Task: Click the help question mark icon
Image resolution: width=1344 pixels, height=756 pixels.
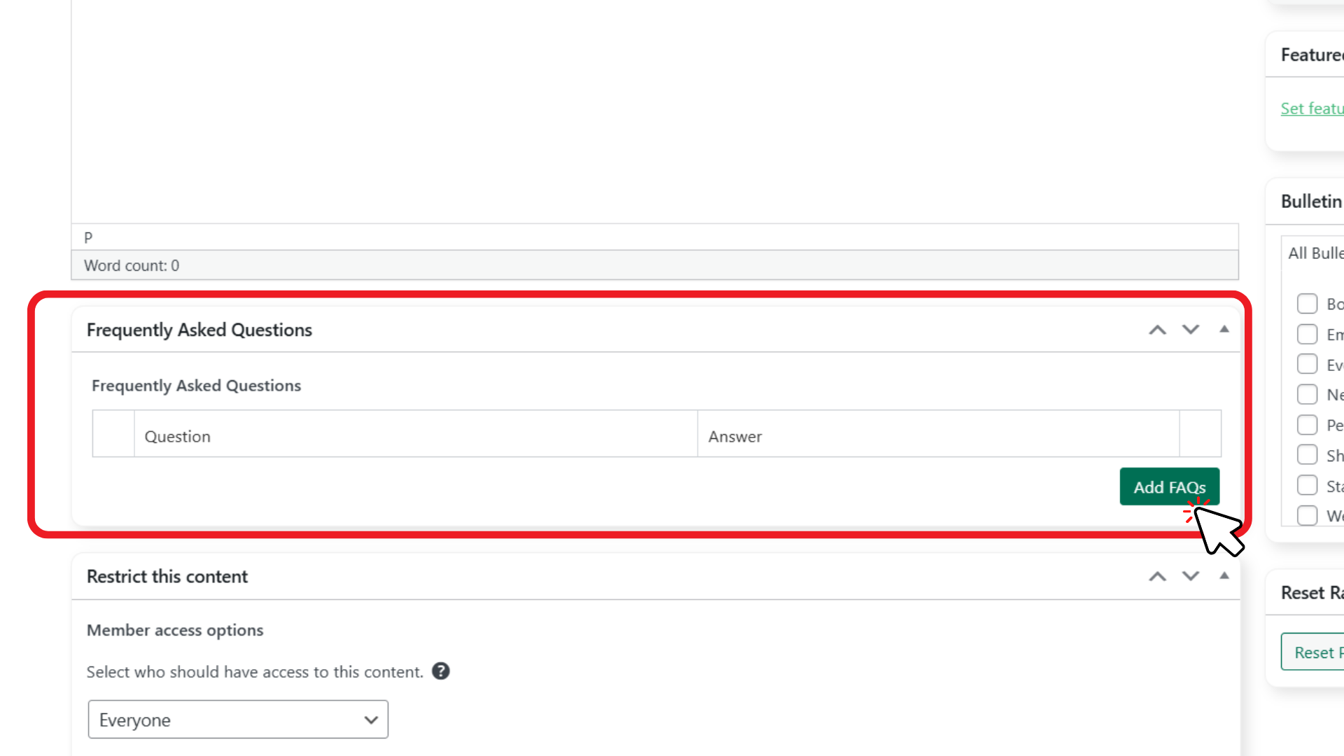Action: click(x=440, y=671)
